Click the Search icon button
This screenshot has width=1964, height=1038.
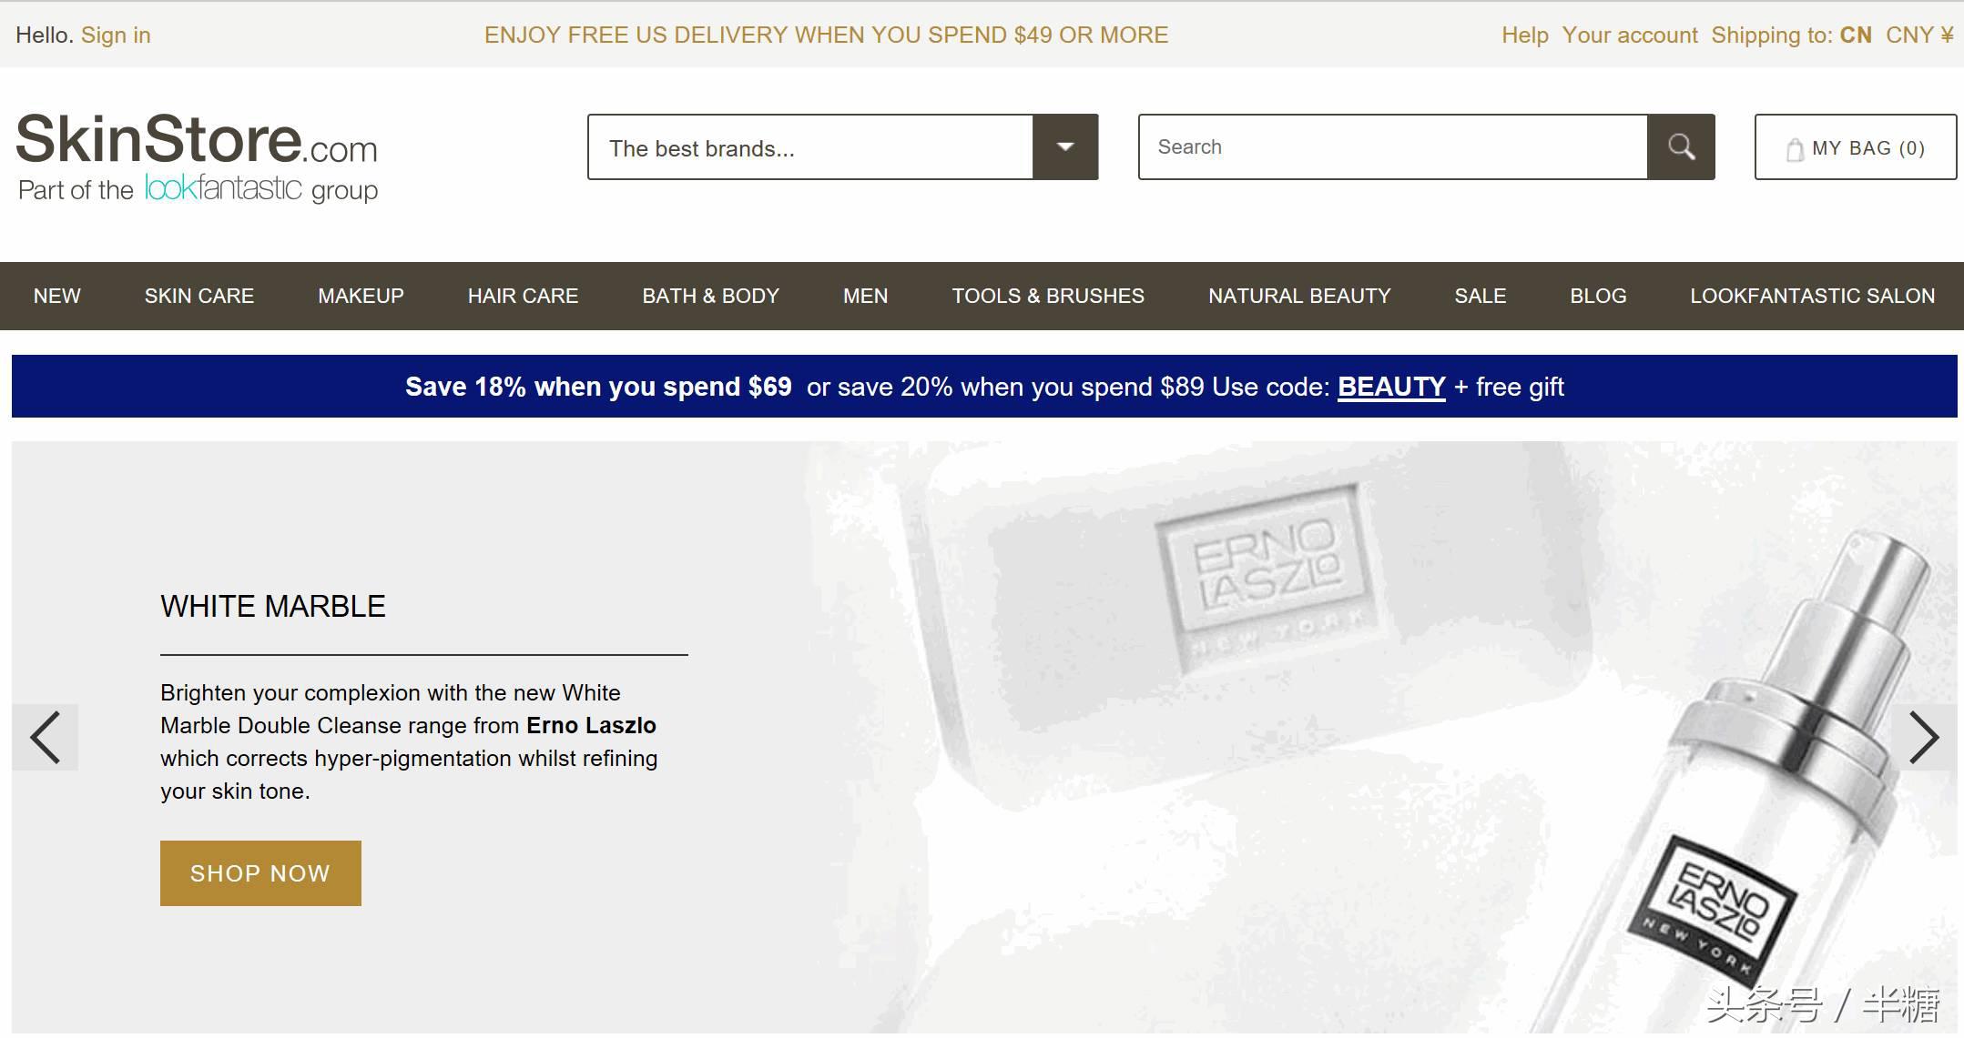pos(1682,146)
